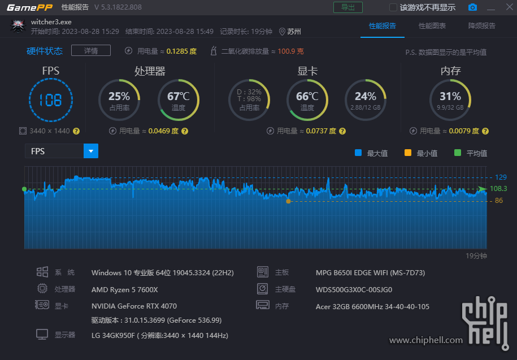This screenshot has height=360, width=517.
Task: Check the 该游戏不再显示 checkbox
Action: 393,7
